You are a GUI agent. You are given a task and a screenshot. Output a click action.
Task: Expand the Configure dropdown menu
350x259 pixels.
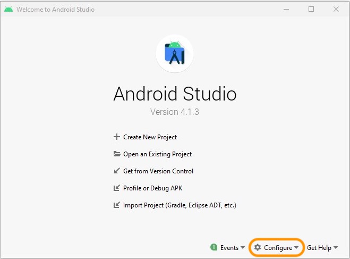click(x=281, y=248)
